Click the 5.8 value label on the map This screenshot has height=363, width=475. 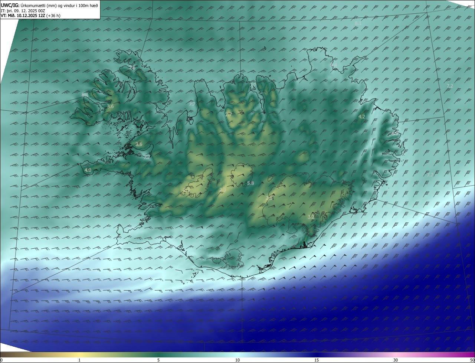[250, 183]
